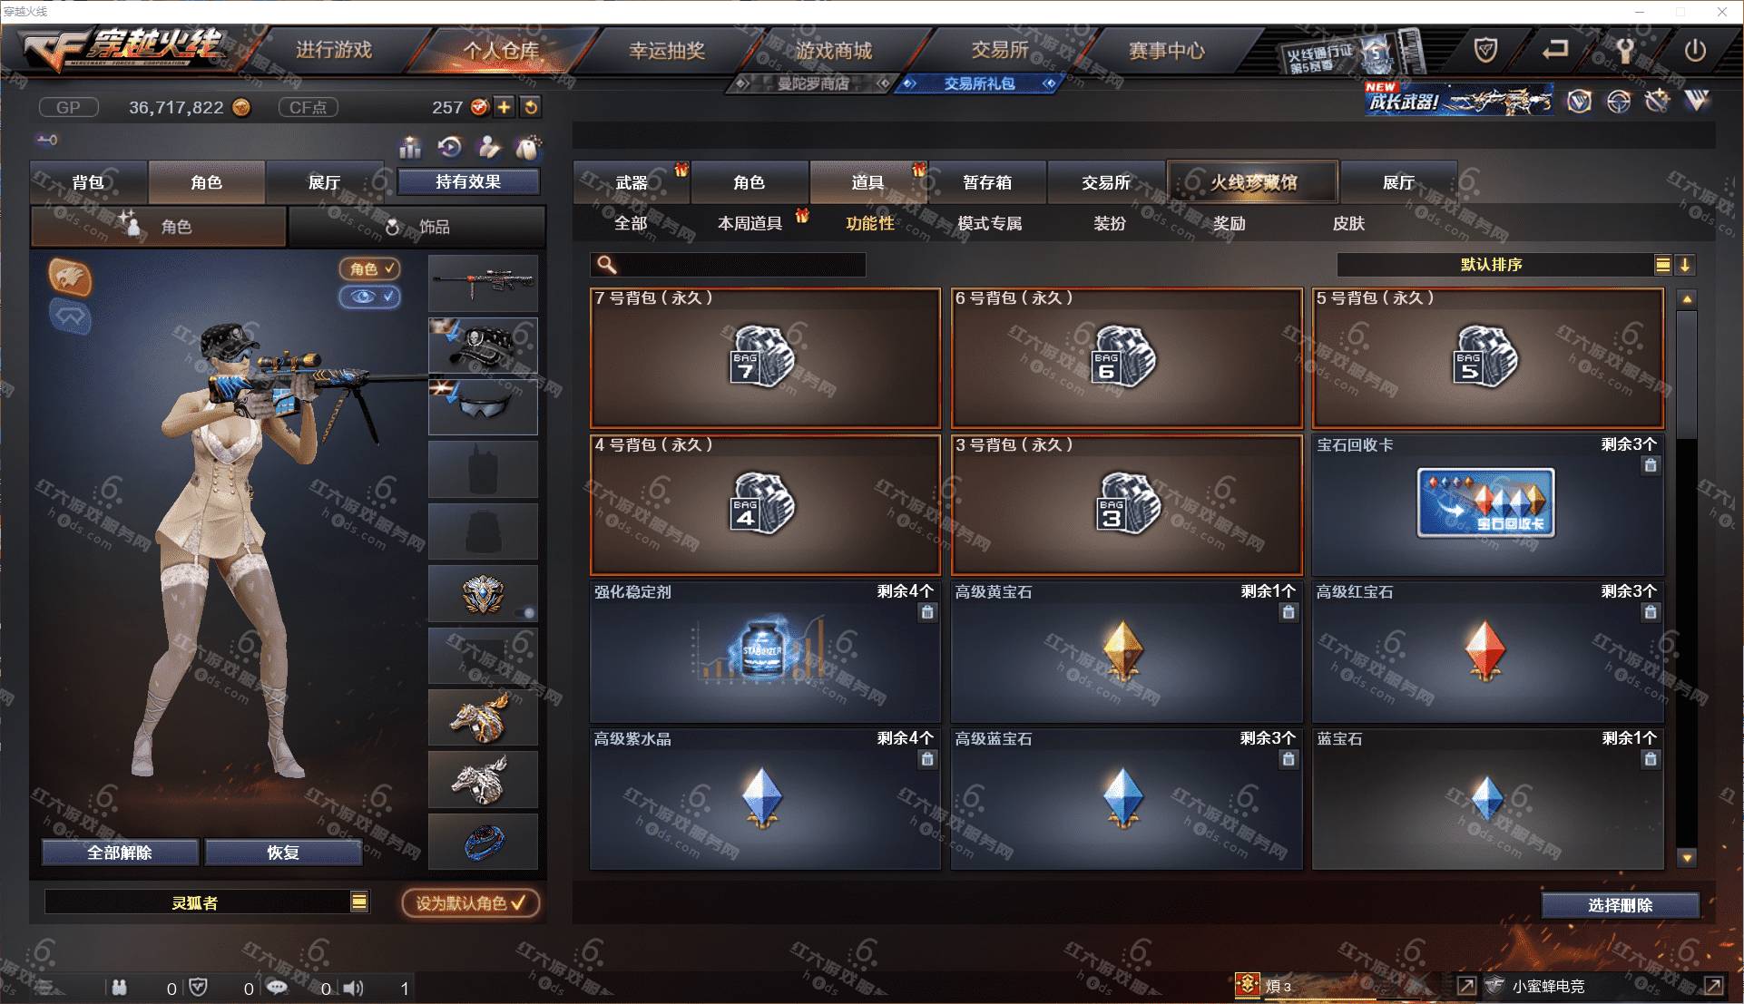Viewport: 1744px width, 1004px height.
Task: Click the plus icon to add CF points
Action: (505, 107)
